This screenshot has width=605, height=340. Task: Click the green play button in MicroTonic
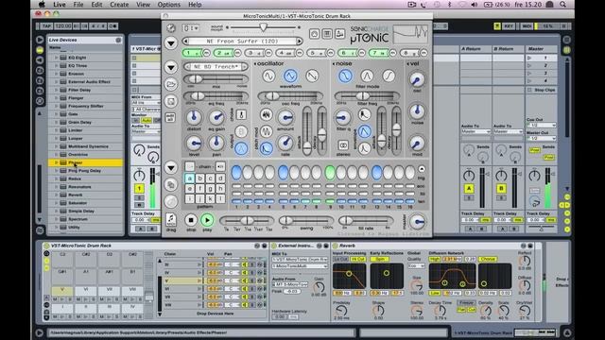coord(207,220)
